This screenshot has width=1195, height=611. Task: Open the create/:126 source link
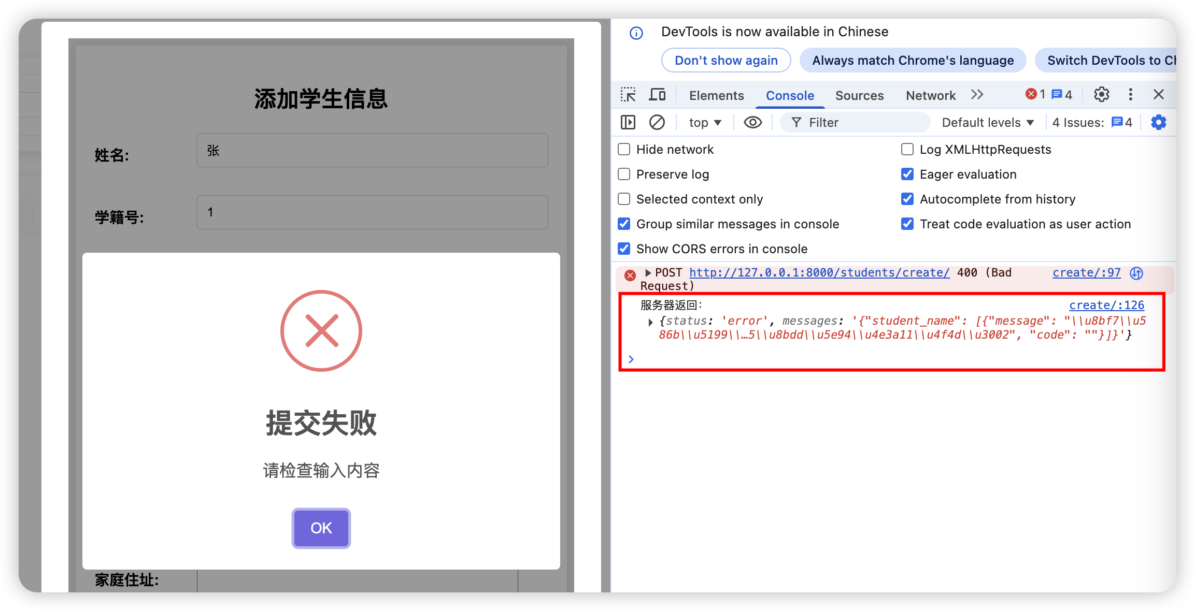tap(1106, 305)
